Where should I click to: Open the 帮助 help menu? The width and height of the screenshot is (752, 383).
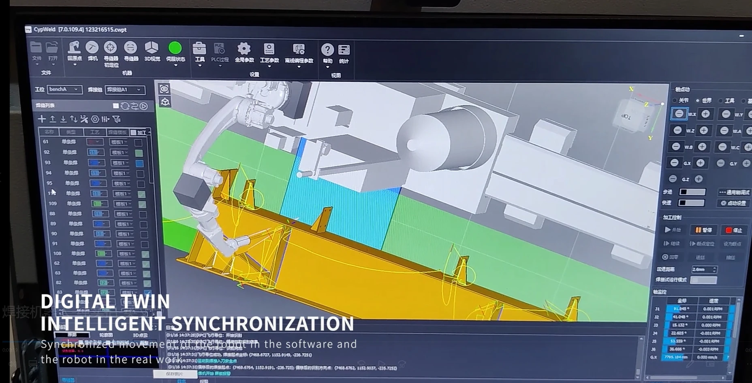coord(327,50)
